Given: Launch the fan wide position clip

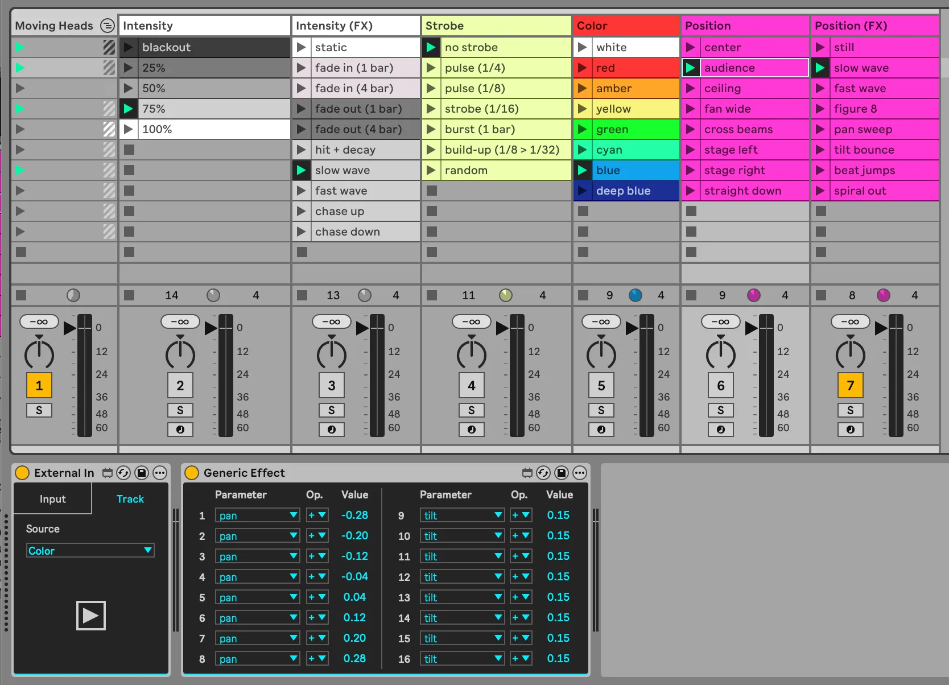Looking at the screenshot, I should tap(690, 109).
